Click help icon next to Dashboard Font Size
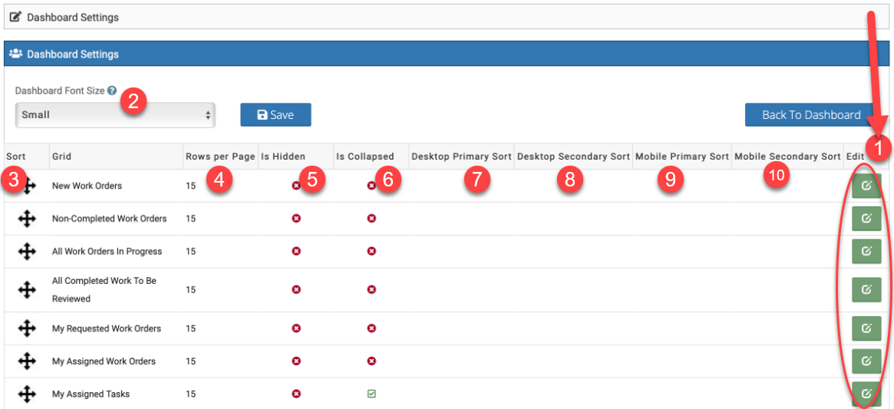894x409 pixels. coord(112,91)
